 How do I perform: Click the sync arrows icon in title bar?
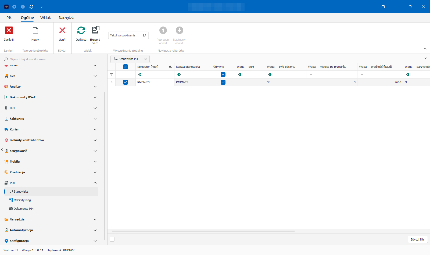tap(31, 7)
